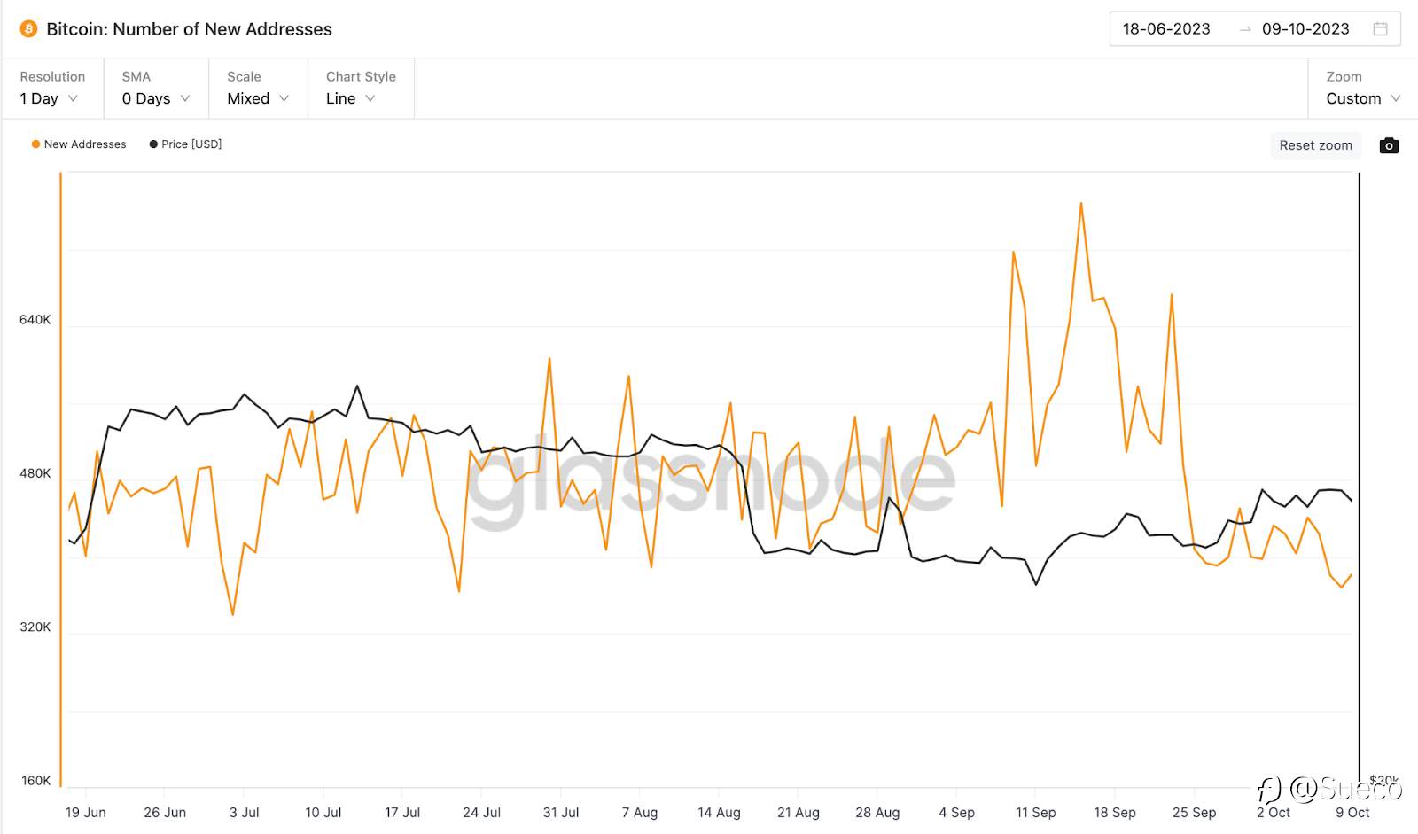Click the 31 Jul x-axis label
1418x834 pixels.
pos(561,813)
